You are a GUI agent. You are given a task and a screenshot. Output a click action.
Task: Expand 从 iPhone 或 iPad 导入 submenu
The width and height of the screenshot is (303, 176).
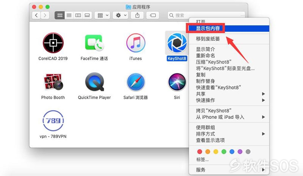229,117
